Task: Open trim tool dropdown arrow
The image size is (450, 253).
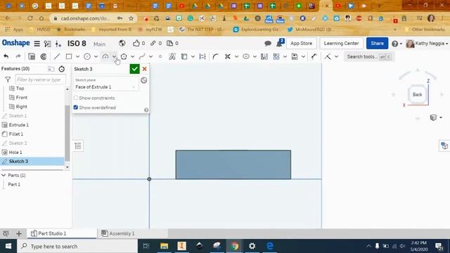Action: (x=236, y=56)
